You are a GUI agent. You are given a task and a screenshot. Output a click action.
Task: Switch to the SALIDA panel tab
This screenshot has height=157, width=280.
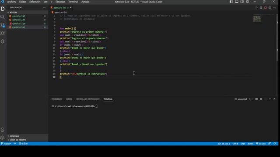(69, 99)
